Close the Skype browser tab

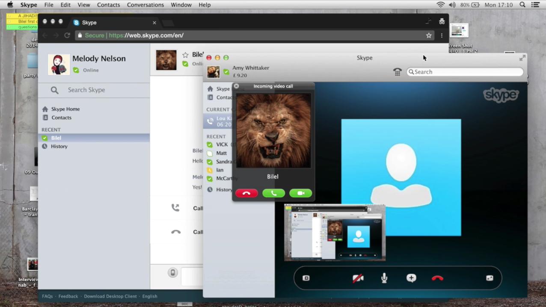click(154, 23)
